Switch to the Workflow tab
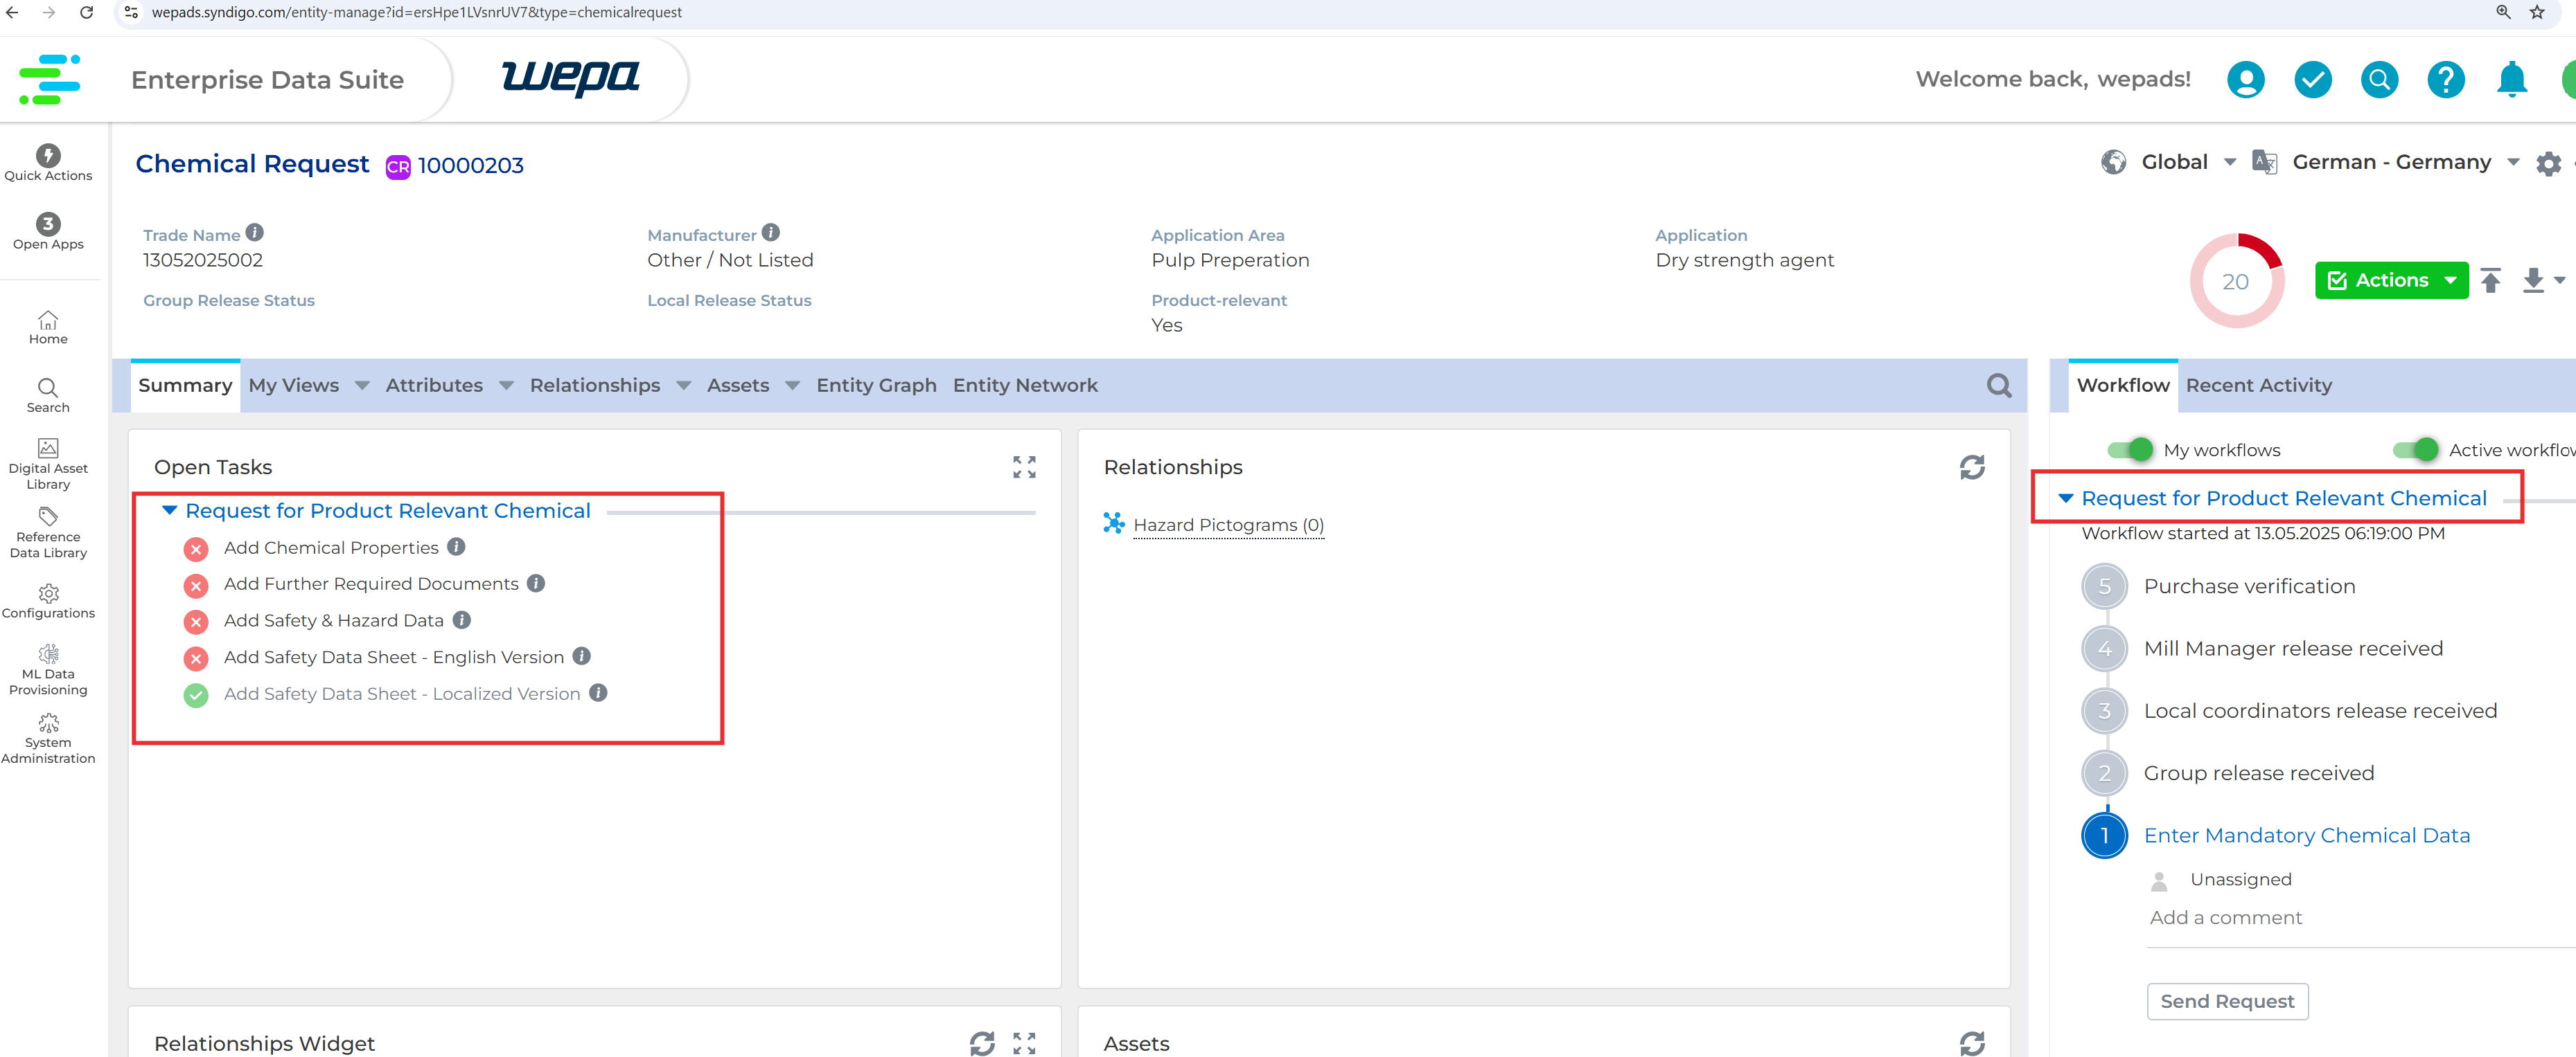Screen dimensions: 2576x1057 [x=2123, y=386]
